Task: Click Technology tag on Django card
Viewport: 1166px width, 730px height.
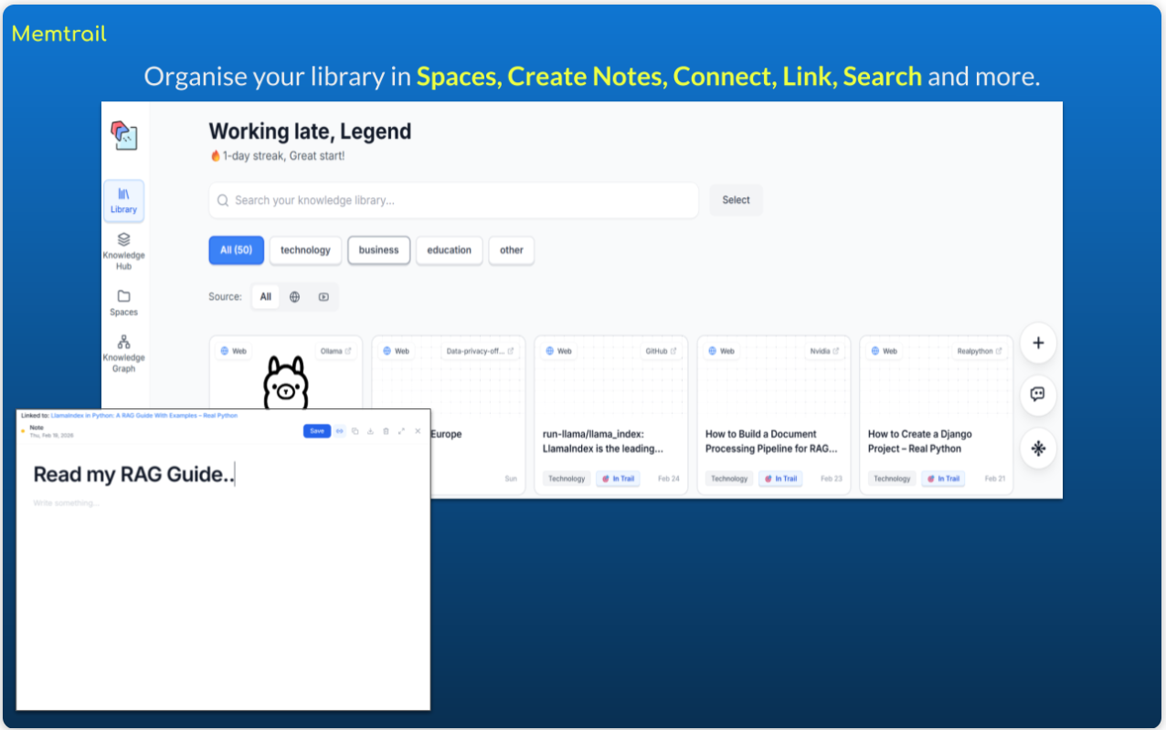Action: point(892,479)
